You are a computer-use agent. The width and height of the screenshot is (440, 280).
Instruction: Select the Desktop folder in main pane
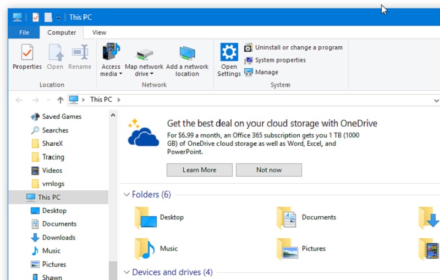(x=159, y=218)
